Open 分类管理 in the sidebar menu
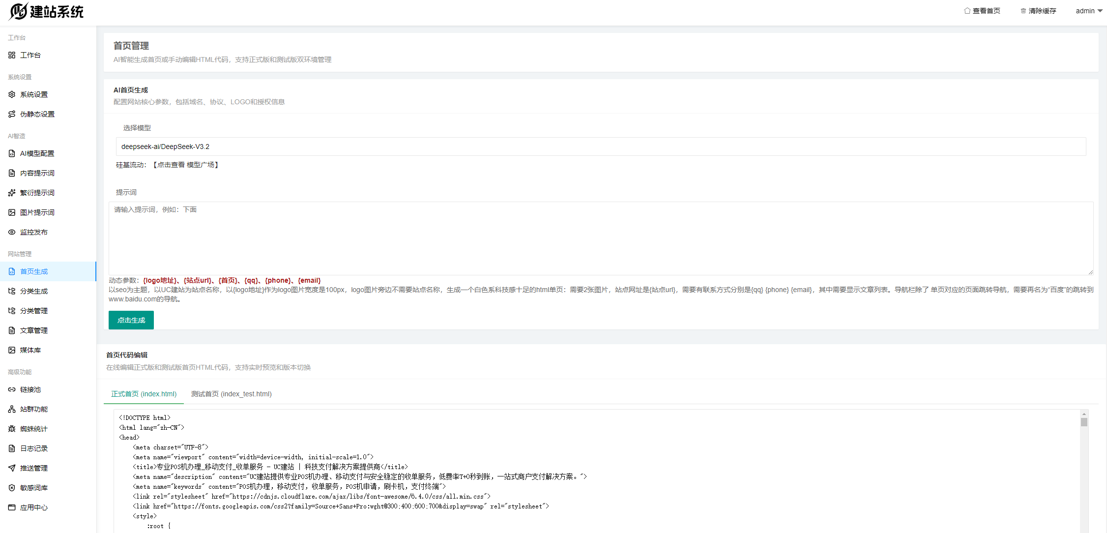This screenshot has height=533, width=1107. (x=33, y=311)
